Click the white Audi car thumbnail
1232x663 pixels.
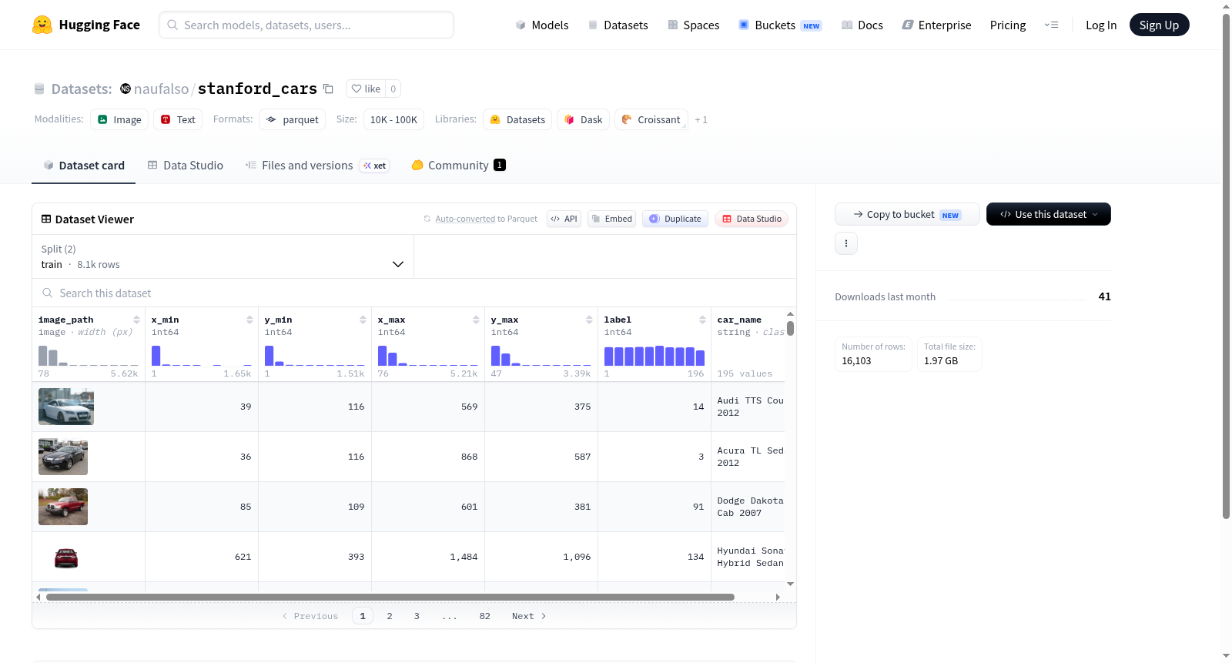coord(66,407)
